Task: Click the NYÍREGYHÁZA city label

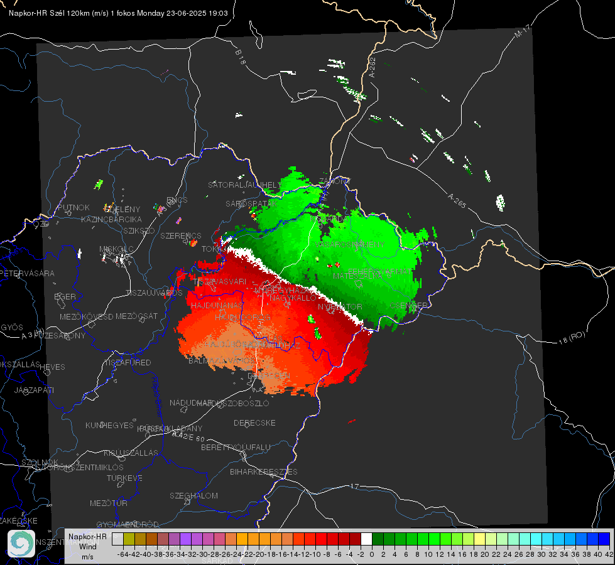Action: (x=282, y=291)
